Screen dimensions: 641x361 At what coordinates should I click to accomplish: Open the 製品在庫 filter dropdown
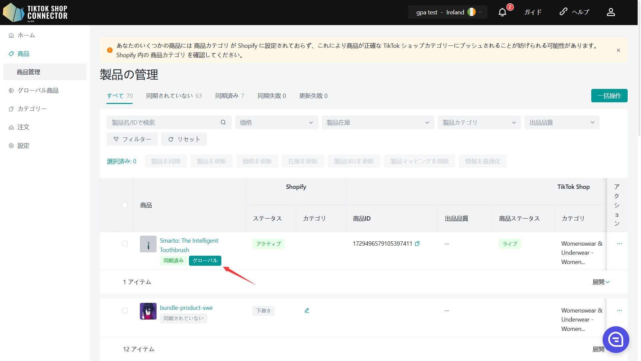(x=378, y=122)
